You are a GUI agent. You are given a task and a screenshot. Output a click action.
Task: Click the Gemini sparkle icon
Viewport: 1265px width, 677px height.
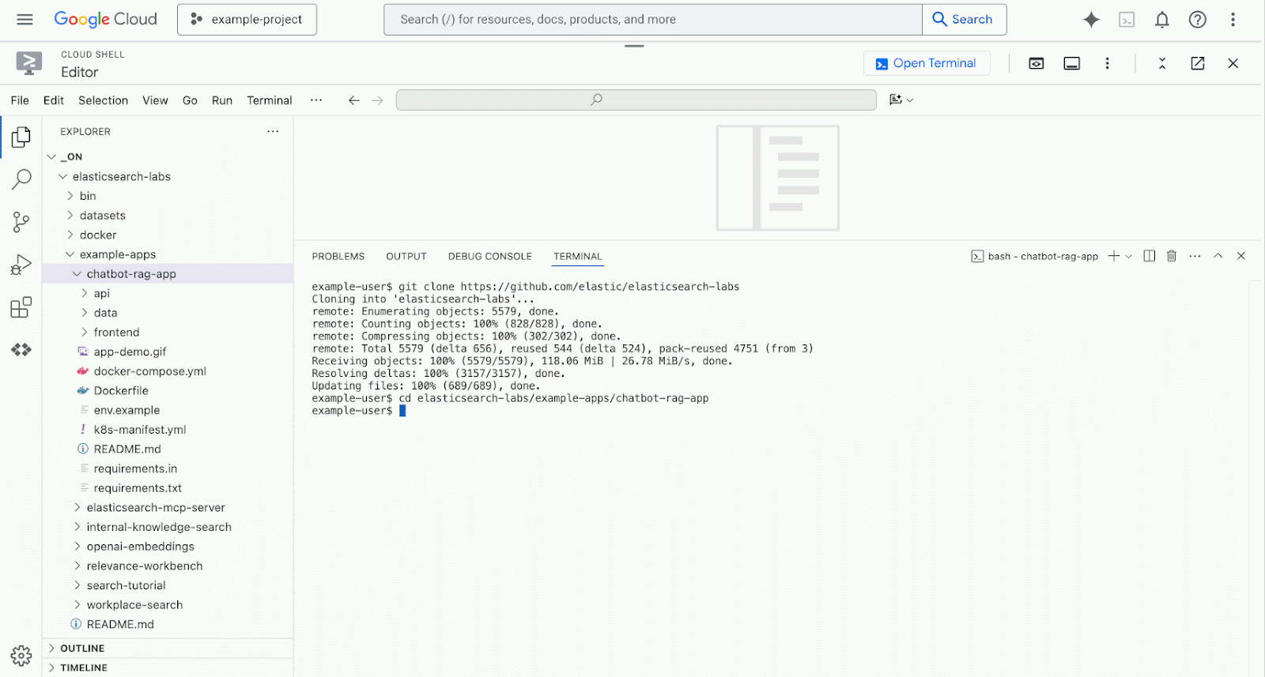(x=1091, y=20)
